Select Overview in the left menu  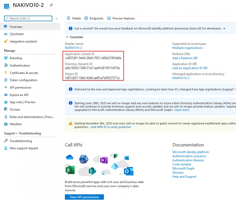pos(16,27)
